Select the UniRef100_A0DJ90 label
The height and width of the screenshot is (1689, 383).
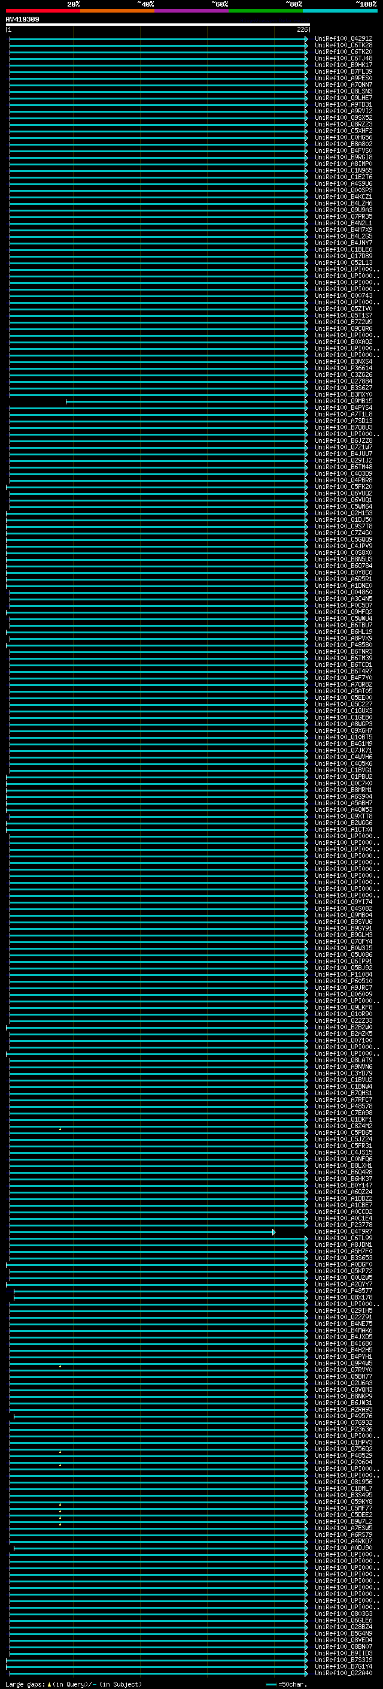(x=344, y=1548)
